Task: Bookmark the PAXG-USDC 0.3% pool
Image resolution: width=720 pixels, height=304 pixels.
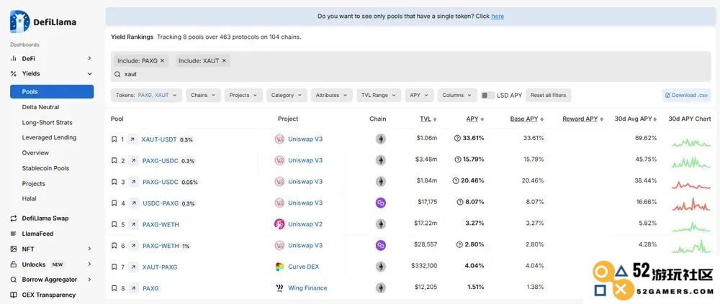Action: (x=114, y=160)
